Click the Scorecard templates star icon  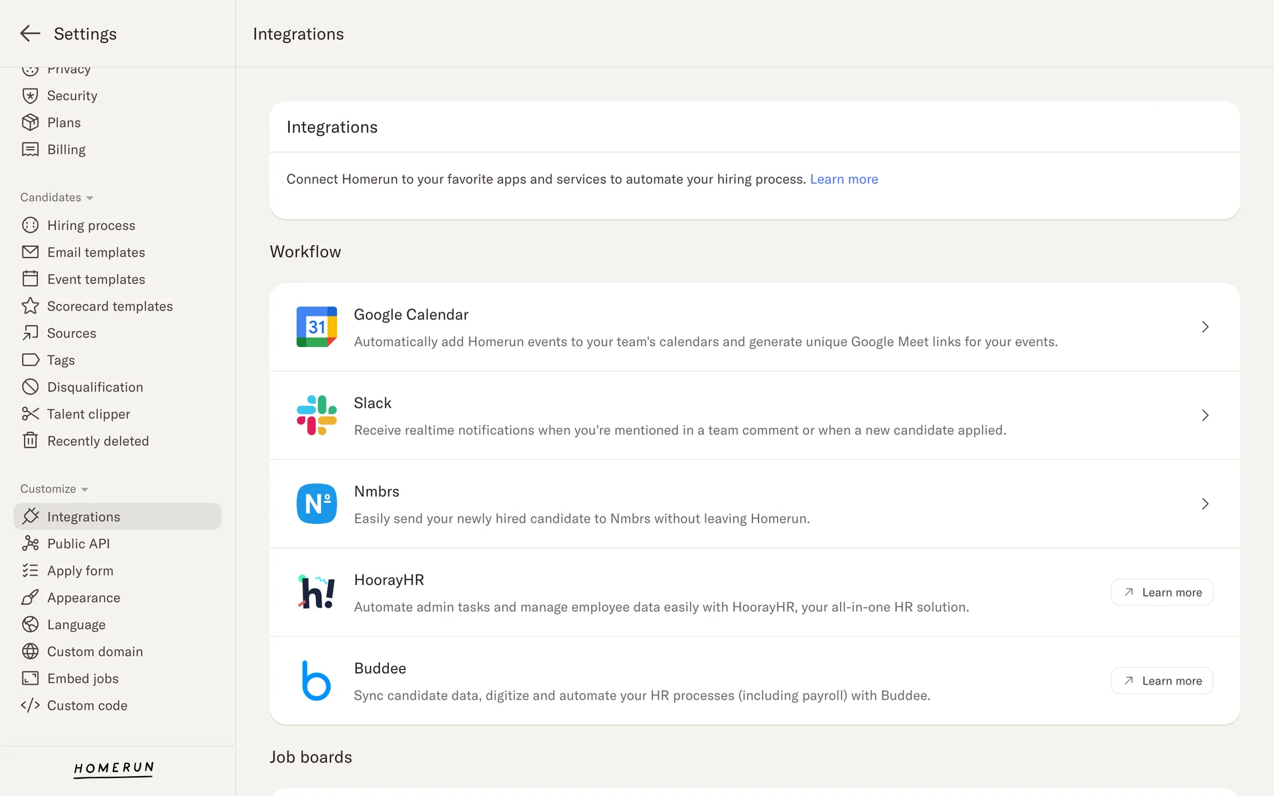pos(30,306)
